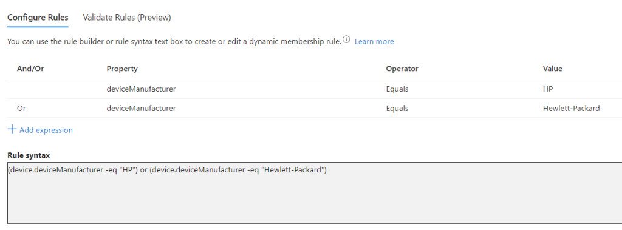This screenshot has width=622, height=230.
Task: Open the Learn more link
Action: (374, 42)
